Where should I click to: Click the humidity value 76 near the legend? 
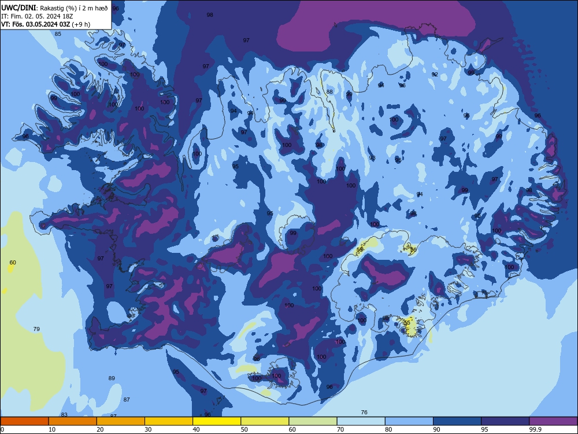coord(364,412)
